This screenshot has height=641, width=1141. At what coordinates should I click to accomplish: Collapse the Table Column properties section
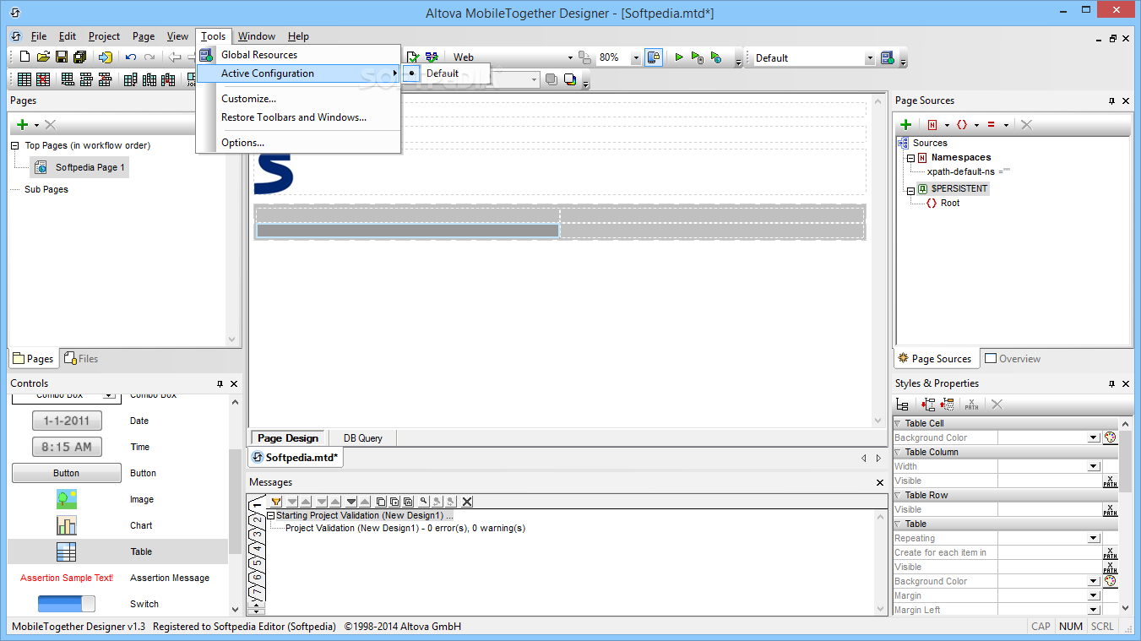(x=898, y=452)
